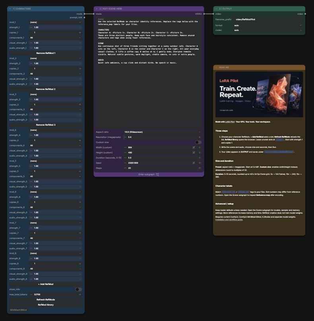This screenshot has width=314, height=321.
Task: Toggle the show_info switch
Action: tap(78, 289)
